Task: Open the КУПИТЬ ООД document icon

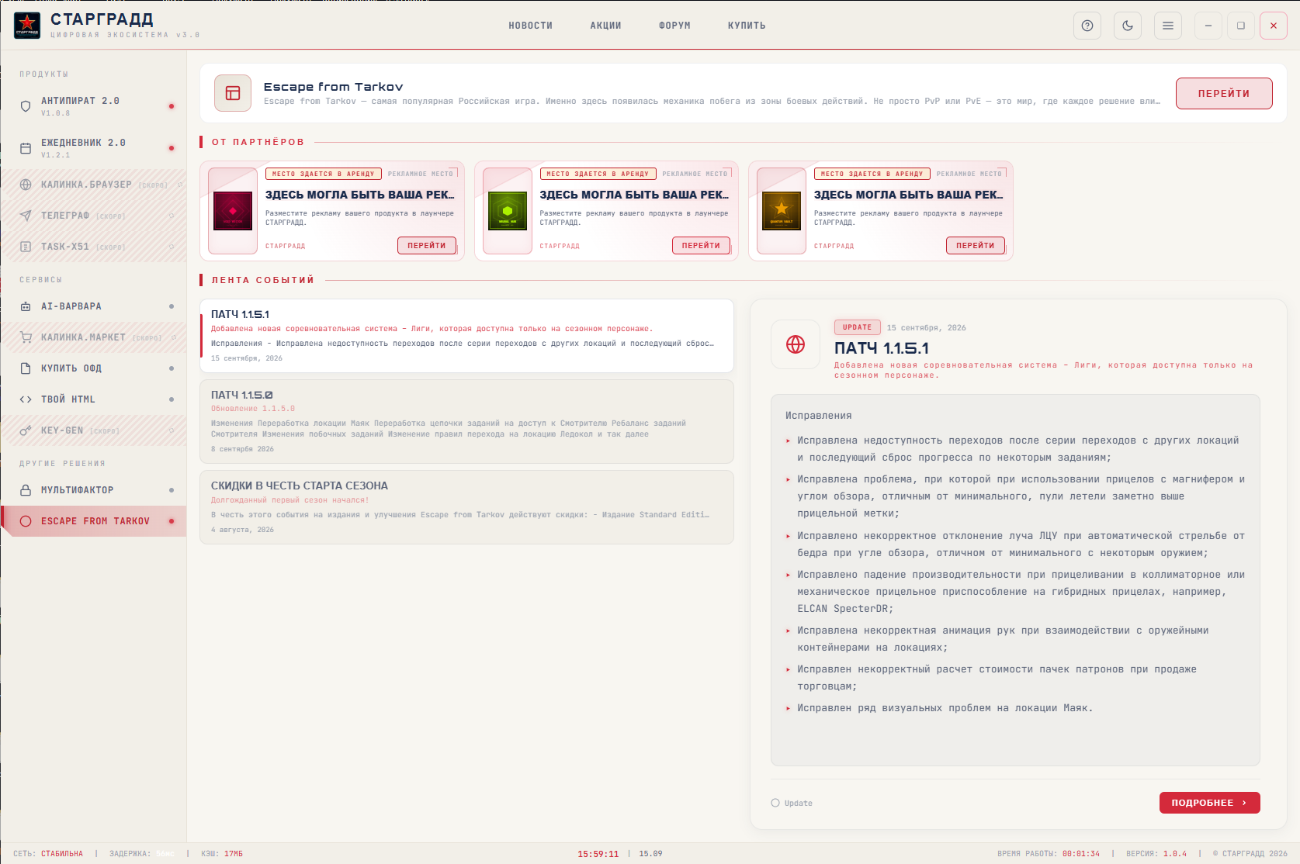Action: click(x=26, y=368)
